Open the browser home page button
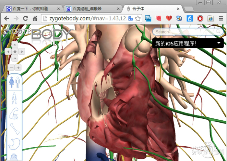This screenshot has height=161, width=227. (x=35, y=18)
